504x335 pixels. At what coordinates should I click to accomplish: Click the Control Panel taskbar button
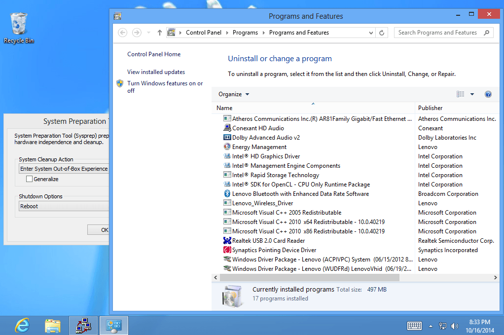click(114, 325)
